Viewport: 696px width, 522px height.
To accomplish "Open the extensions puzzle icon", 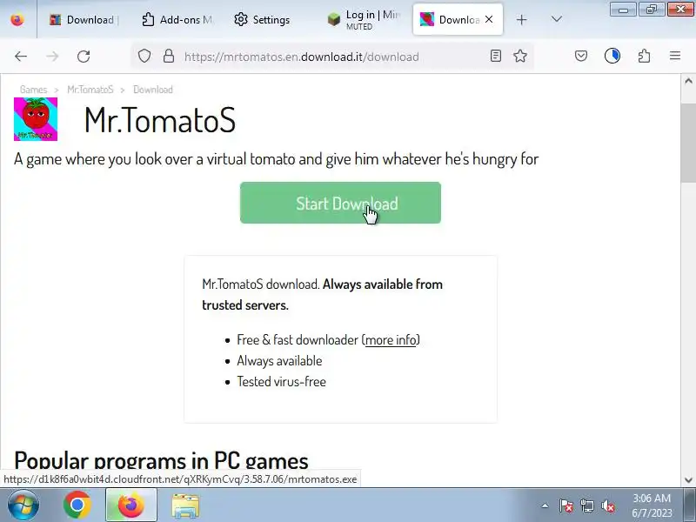I will pos(644,56).
